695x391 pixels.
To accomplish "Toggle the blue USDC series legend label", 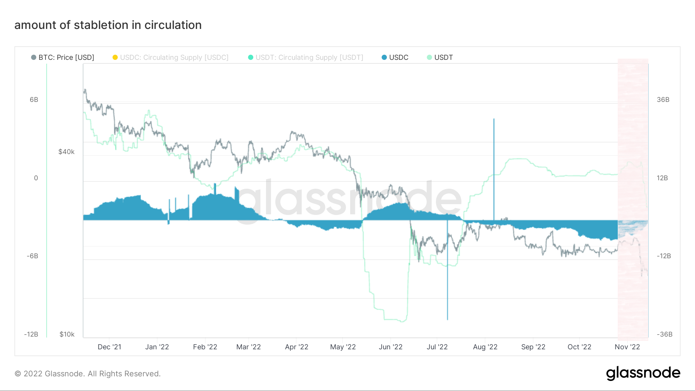I will [398, 58].
